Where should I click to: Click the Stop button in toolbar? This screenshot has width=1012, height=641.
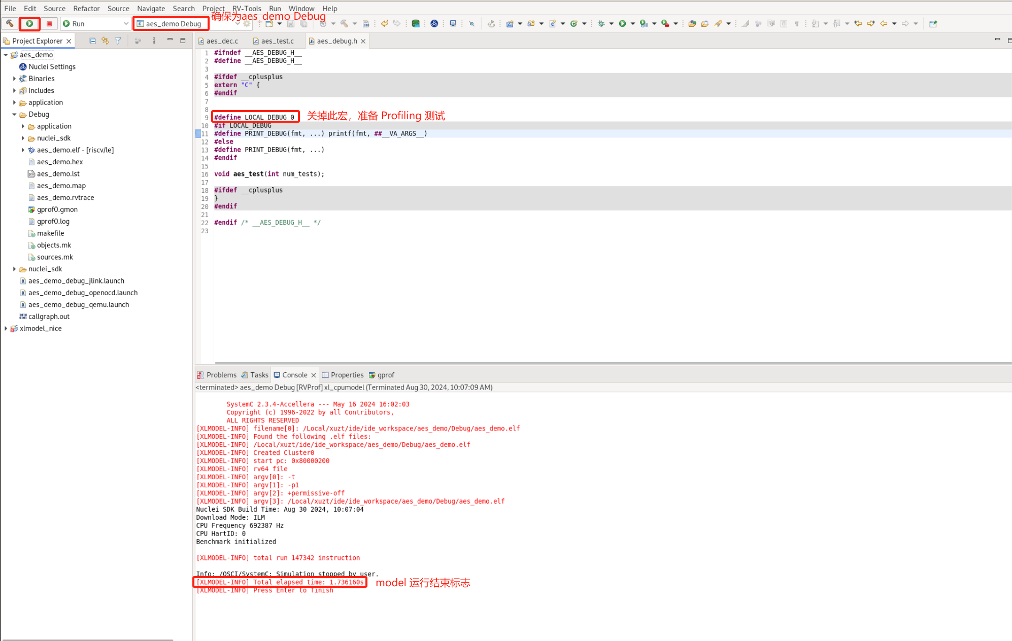coord(48,23)
